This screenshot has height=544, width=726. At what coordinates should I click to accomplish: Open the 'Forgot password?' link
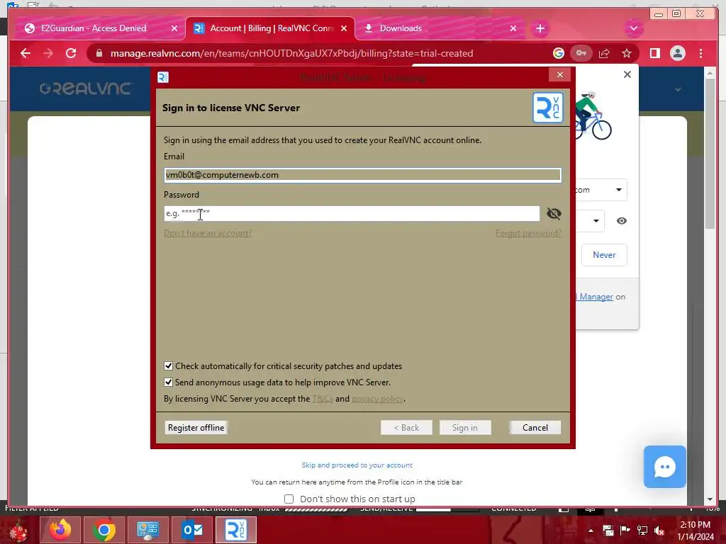pyautogui.click(x=527, y=233)
